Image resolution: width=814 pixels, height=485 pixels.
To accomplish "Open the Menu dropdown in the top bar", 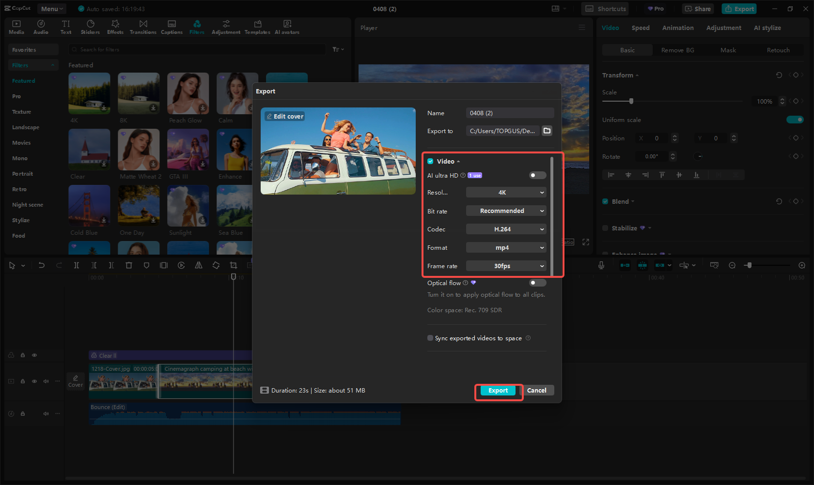I will [x=51, y=8].
